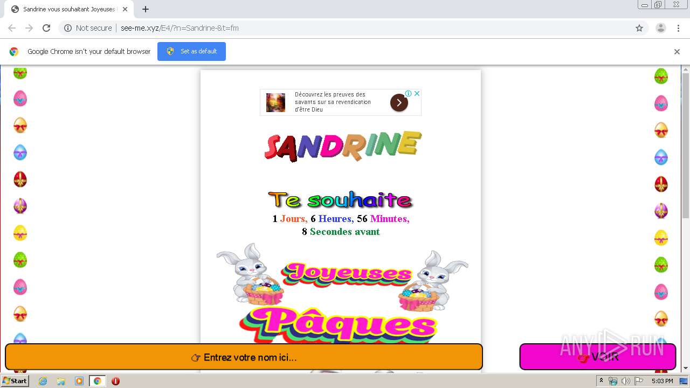
Task: Open a new tab with the plus button
Action: click(146, 9)
